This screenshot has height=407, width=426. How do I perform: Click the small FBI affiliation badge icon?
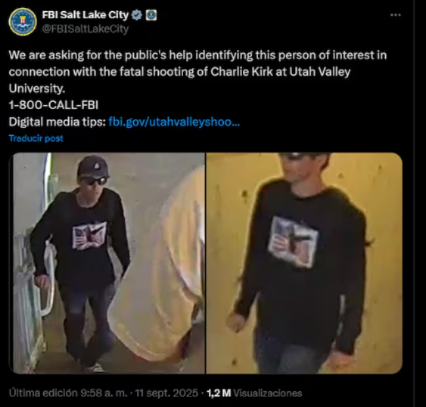(x=151, y=15)
